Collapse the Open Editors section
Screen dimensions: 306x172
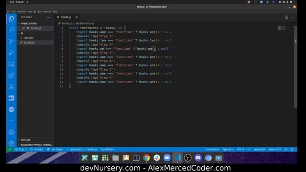(x=35, y=23)
